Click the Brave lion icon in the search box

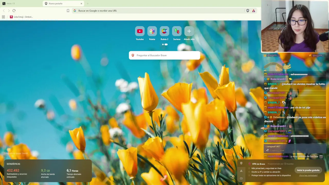click(133, 55)
